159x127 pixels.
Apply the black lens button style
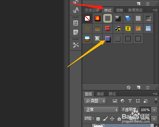coord(118,18)
